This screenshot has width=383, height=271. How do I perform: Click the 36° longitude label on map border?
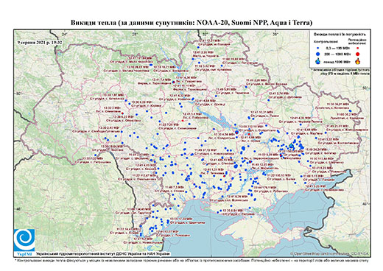275,34
